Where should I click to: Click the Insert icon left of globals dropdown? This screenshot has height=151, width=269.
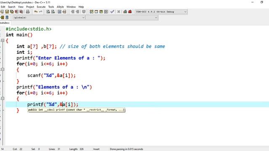click(x=2, y=18)
